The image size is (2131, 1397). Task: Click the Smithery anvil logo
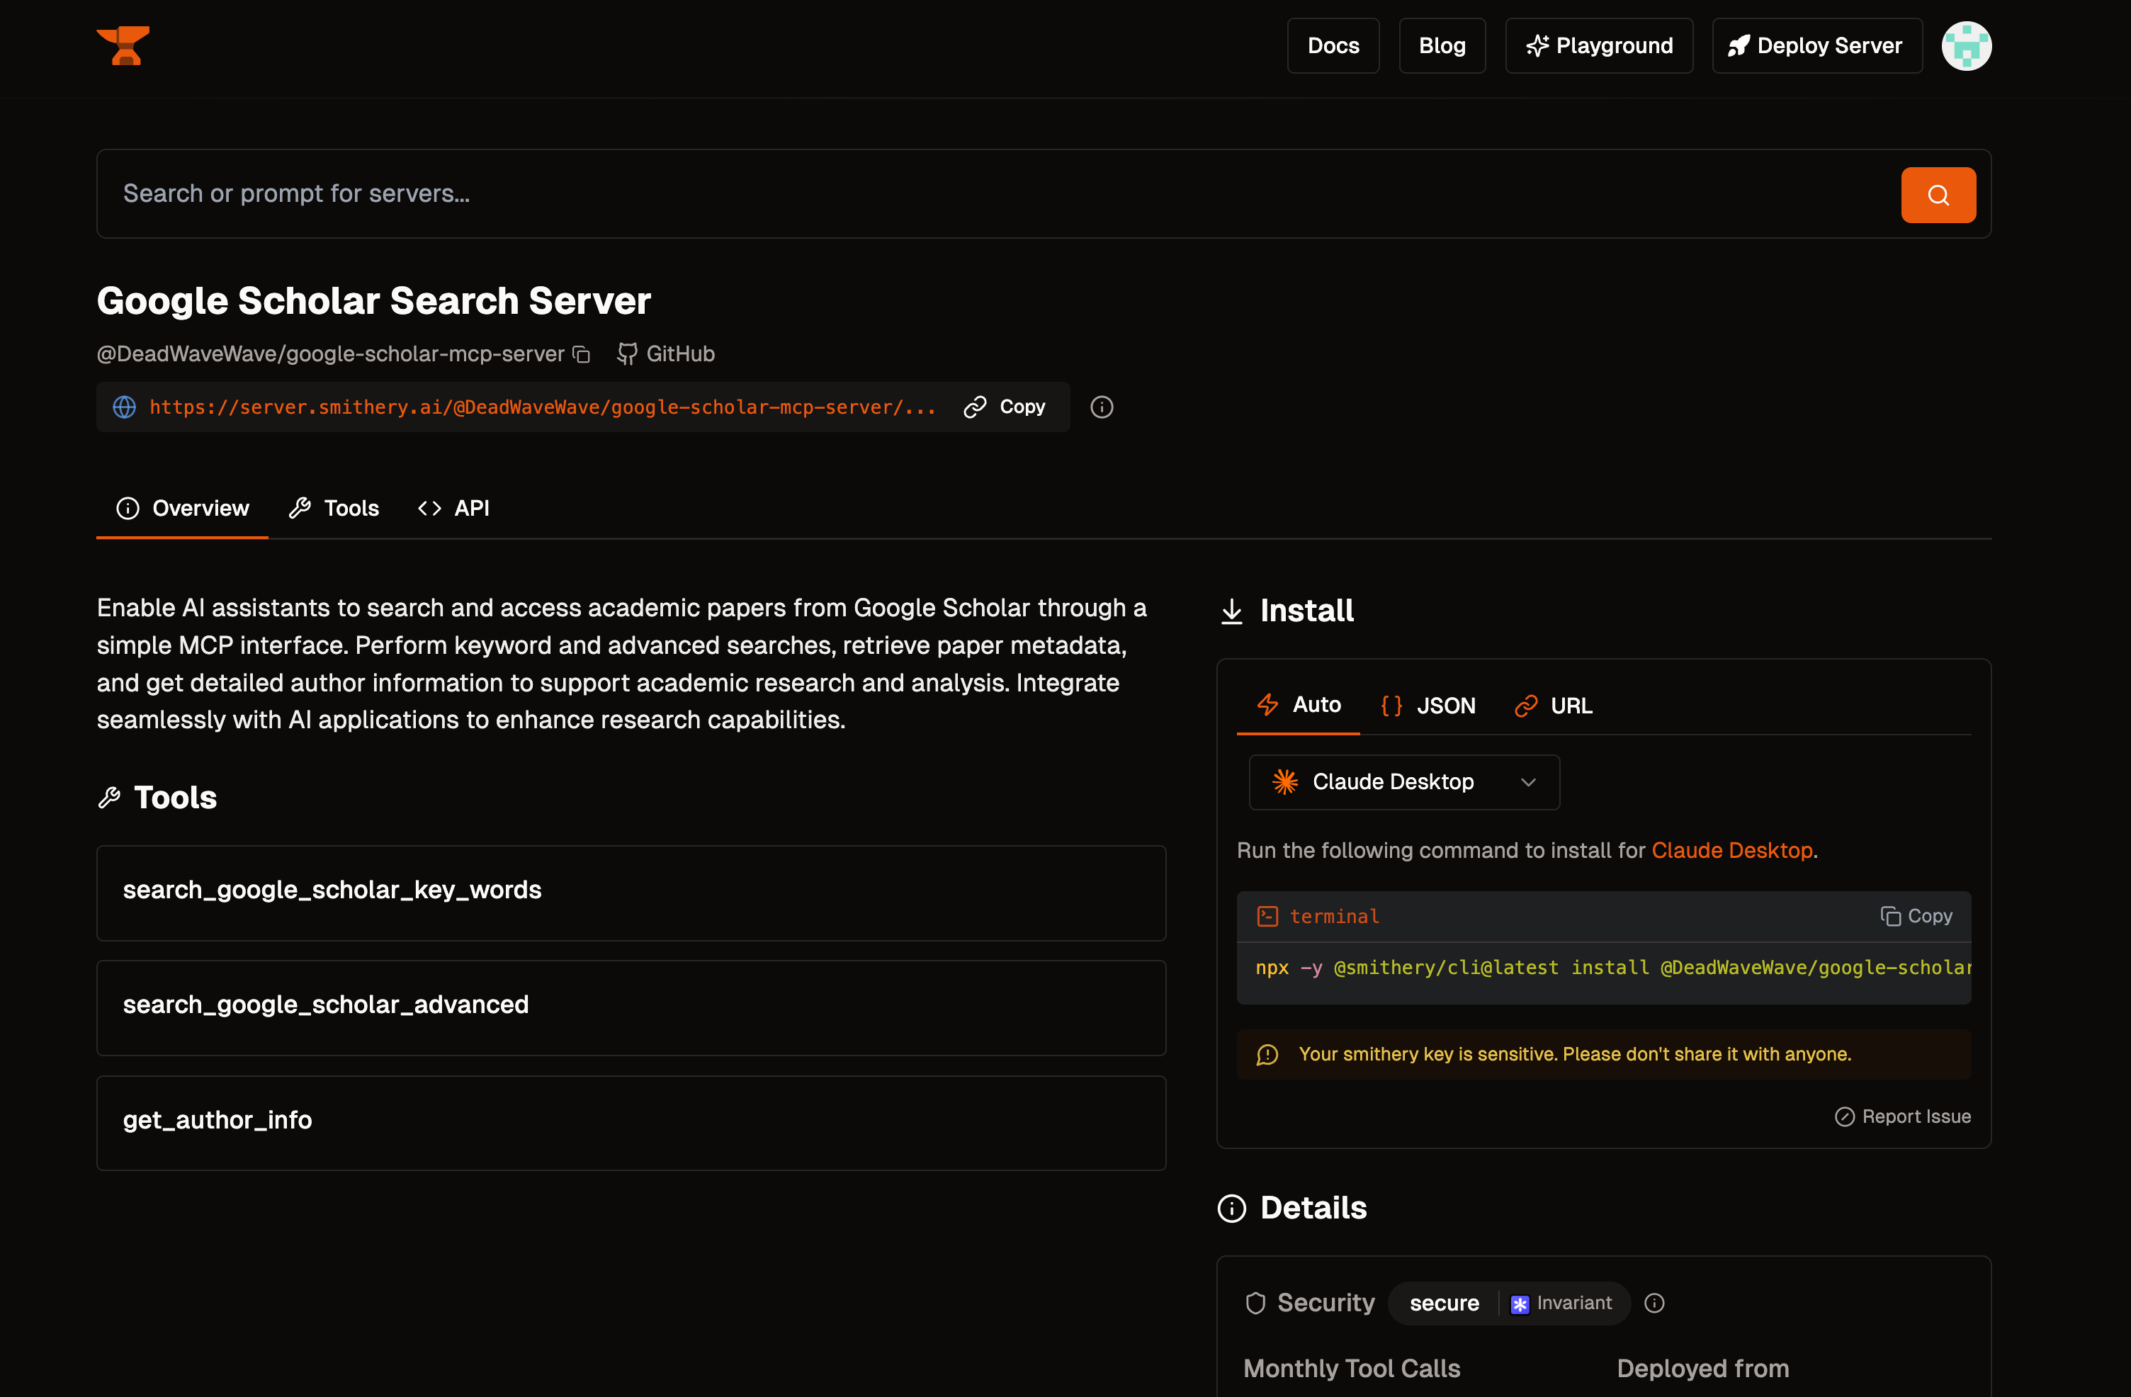[x=123, y=45]
